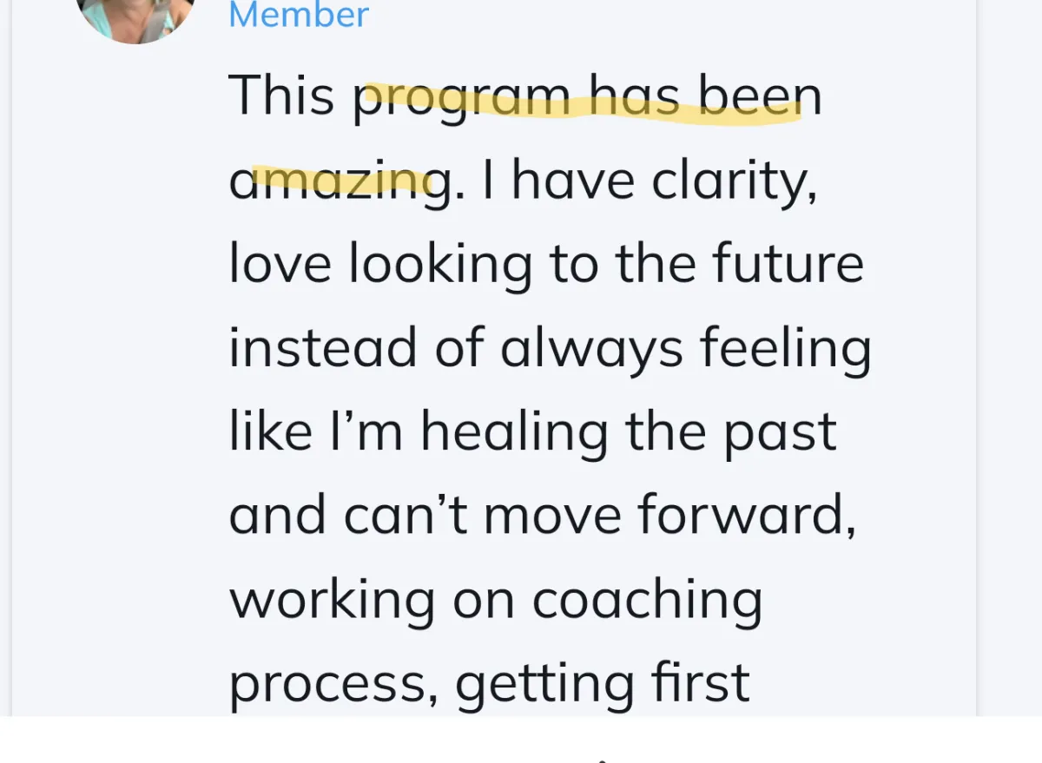This screenshot has height=763, width=1042.
Task: Click the word "This" starting the review
Action: [x=281, y=95]
